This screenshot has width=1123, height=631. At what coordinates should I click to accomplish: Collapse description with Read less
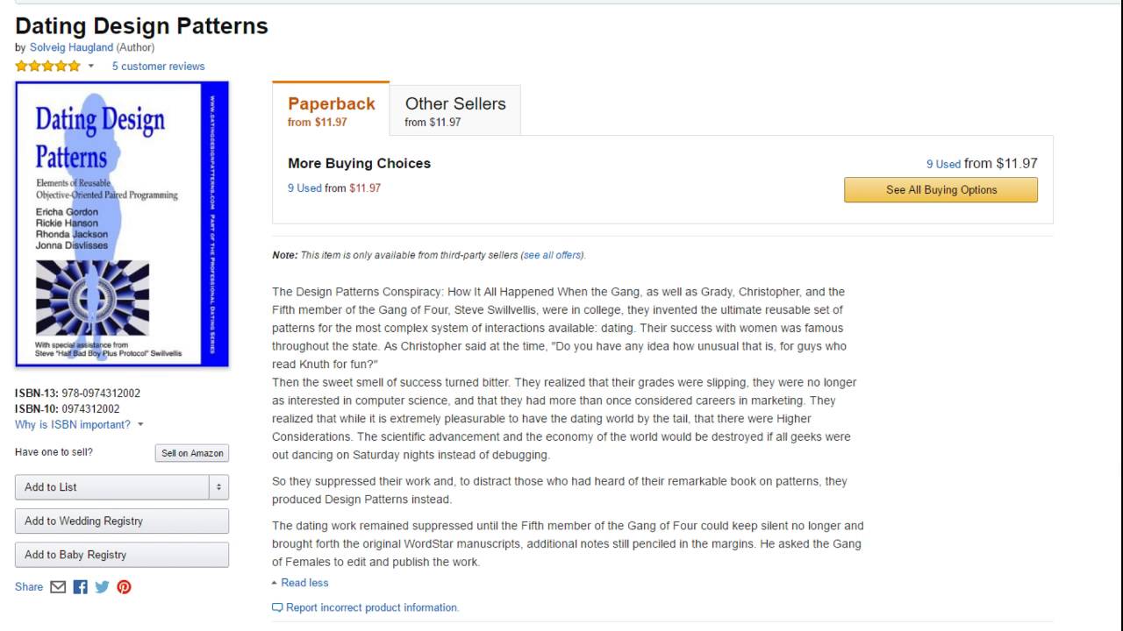tap(304, 583)
